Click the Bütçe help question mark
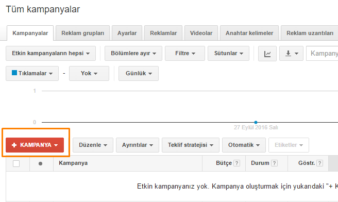 point(236,163)
